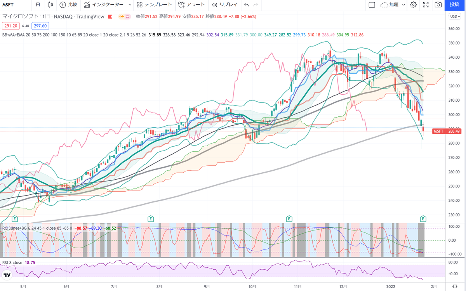
Task: Click the earnings E marker near 2月
Action: point(423,219)
